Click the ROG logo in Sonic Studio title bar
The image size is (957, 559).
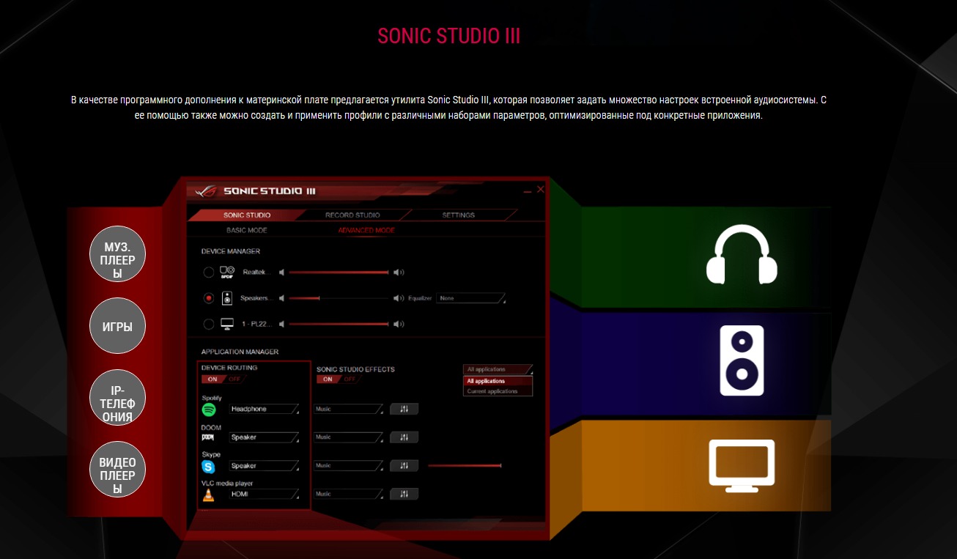(207, 190)
